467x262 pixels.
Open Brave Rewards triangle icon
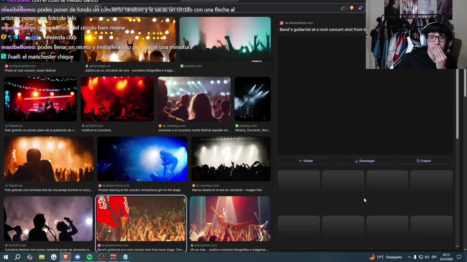point(360,8)
